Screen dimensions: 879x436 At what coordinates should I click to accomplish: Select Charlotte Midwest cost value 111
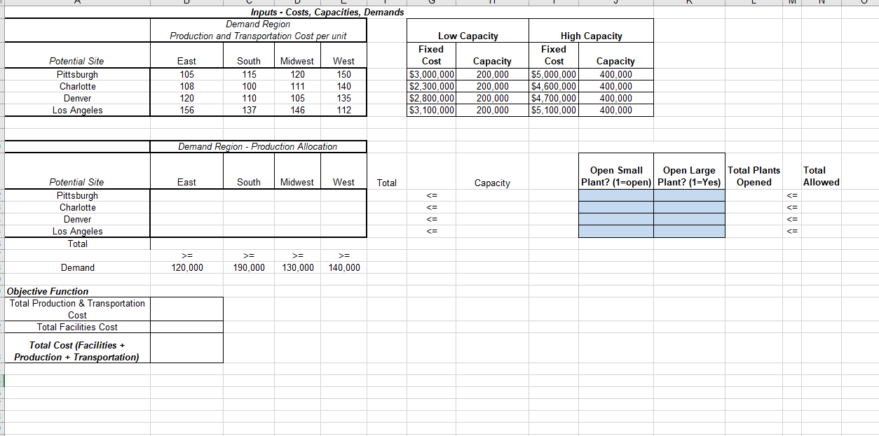(297, 86)
